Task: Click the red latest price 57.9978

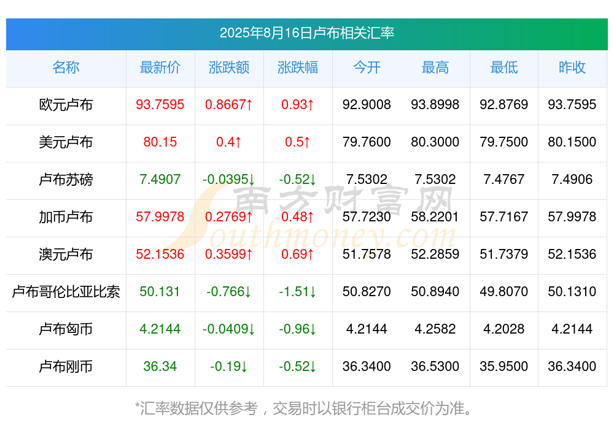Action: 160,216
